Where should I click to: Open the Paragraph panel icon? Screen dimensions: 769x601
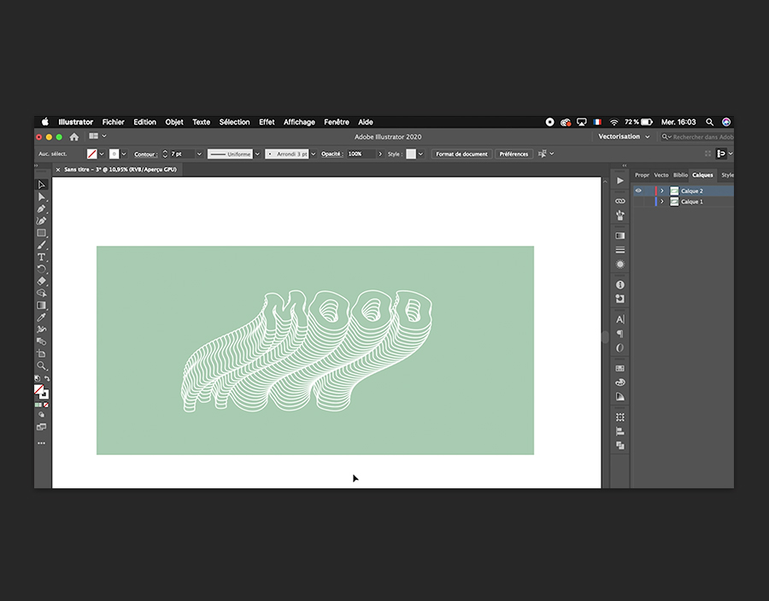(x=620, y=334)
